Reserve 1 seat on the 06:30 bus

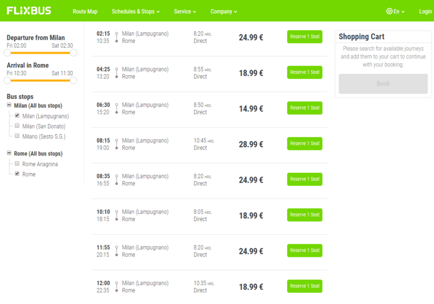tap(304, 108)
